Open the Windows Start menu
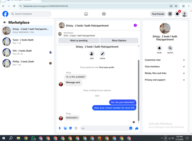The image size is (192, 141). point(3,138)
